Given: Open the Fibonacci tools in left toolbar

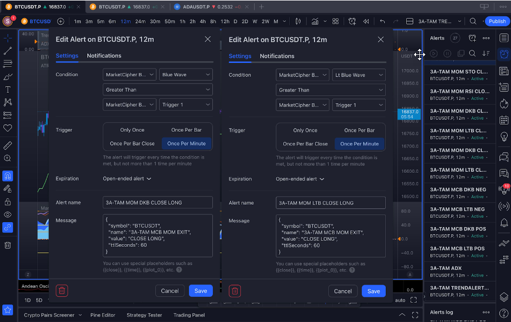Looking at the screenshot, I should tap(8, 64).
